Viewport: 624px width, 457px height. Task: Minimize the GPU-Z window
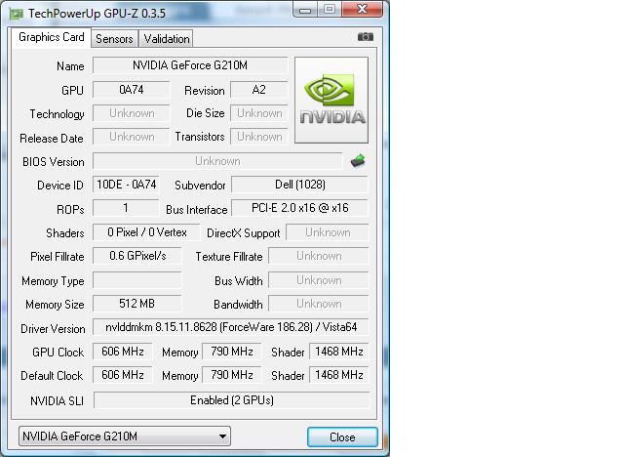(x=305, y=10)
